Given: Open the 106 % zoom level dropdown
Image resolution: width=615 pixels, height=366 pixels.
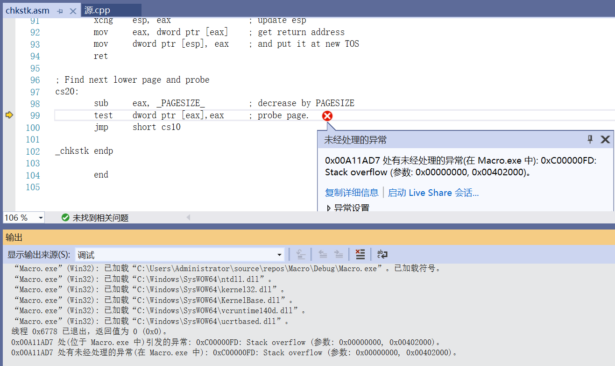Looking at the screenshot, I should [40, 218].
